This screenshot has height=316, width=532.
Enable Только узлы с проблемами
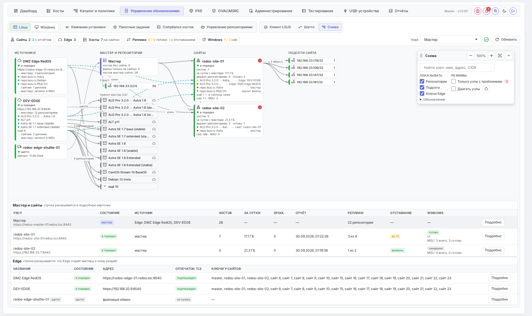coord(454,81)
